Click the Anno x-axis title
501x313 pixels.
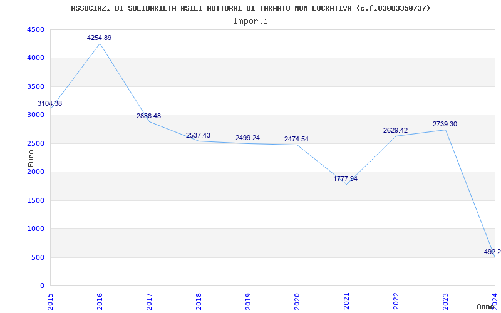click(x=485, y=307)
